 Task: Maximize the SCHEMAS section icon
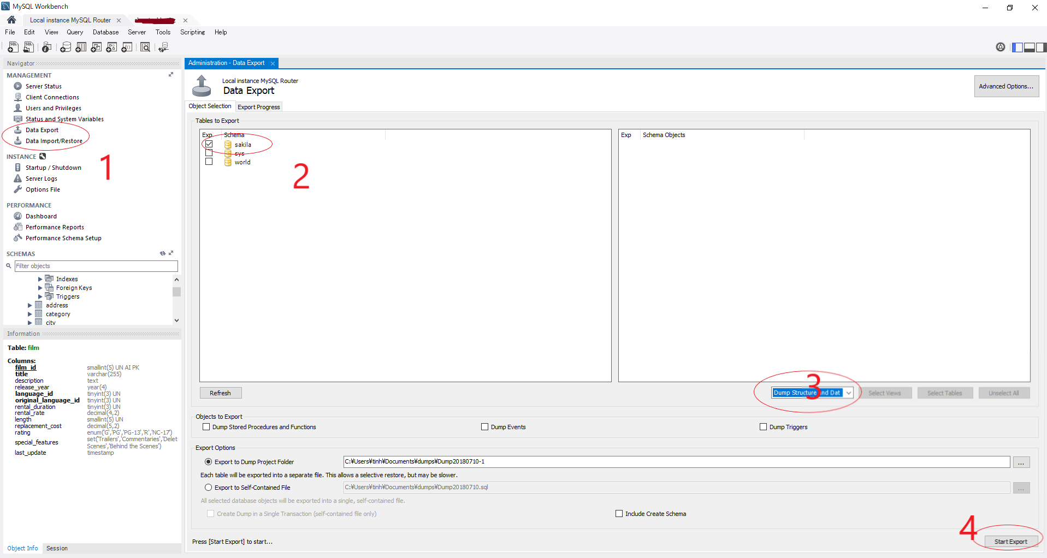pyautogui.click(x=171, y=253)
